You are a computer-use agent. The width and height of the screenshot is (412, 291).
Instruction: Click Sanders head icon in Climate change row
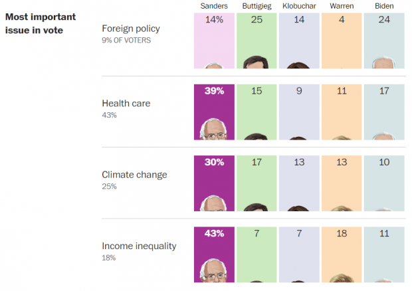tap(213, 203)
